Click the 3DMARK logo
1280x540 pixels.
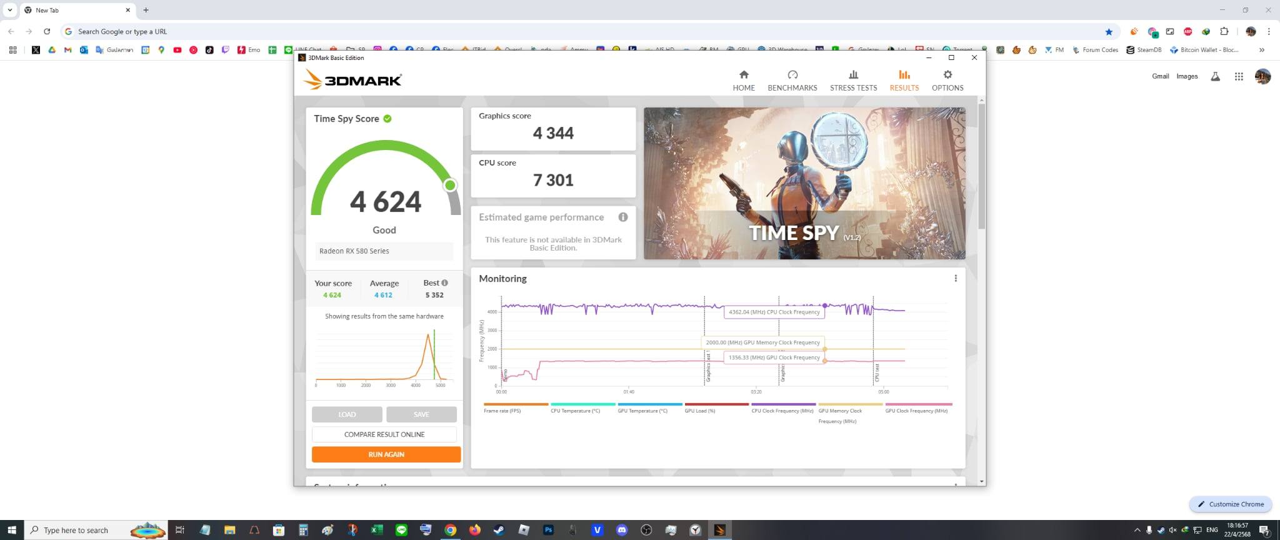(x=352, y=80)
